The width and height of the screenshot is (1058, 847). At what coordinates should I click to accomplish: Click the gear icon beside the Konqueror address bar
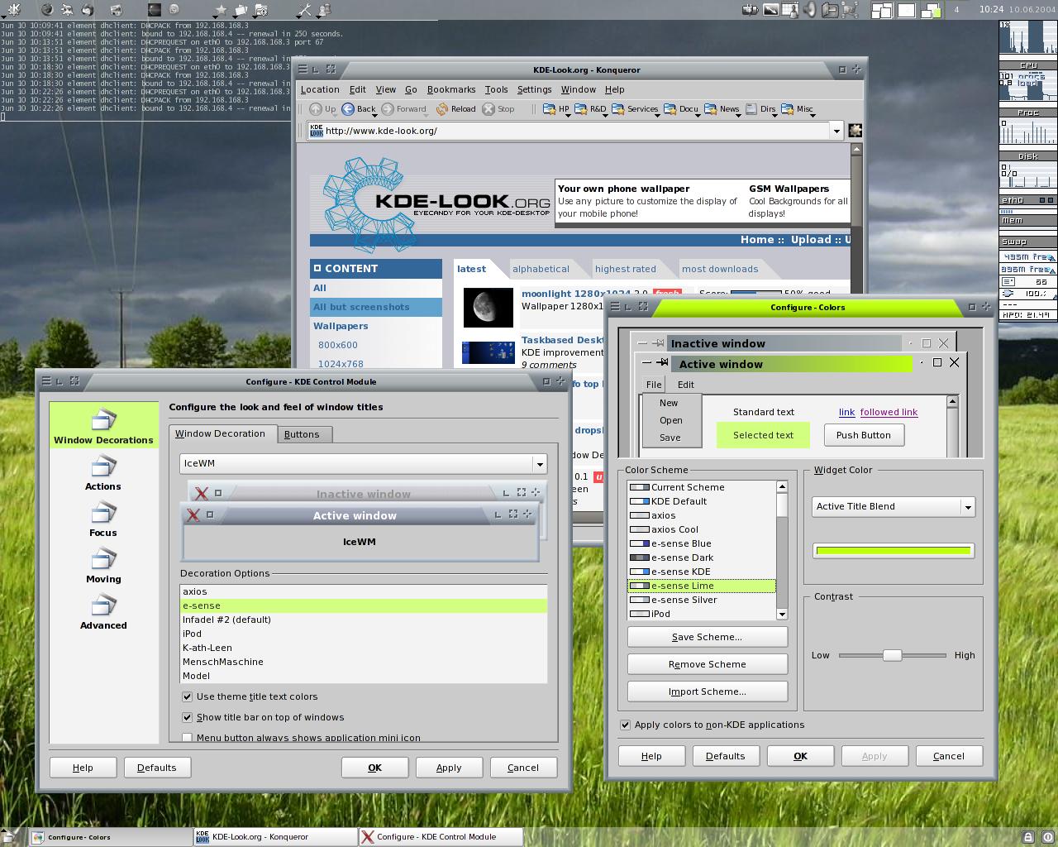point(855,131)
